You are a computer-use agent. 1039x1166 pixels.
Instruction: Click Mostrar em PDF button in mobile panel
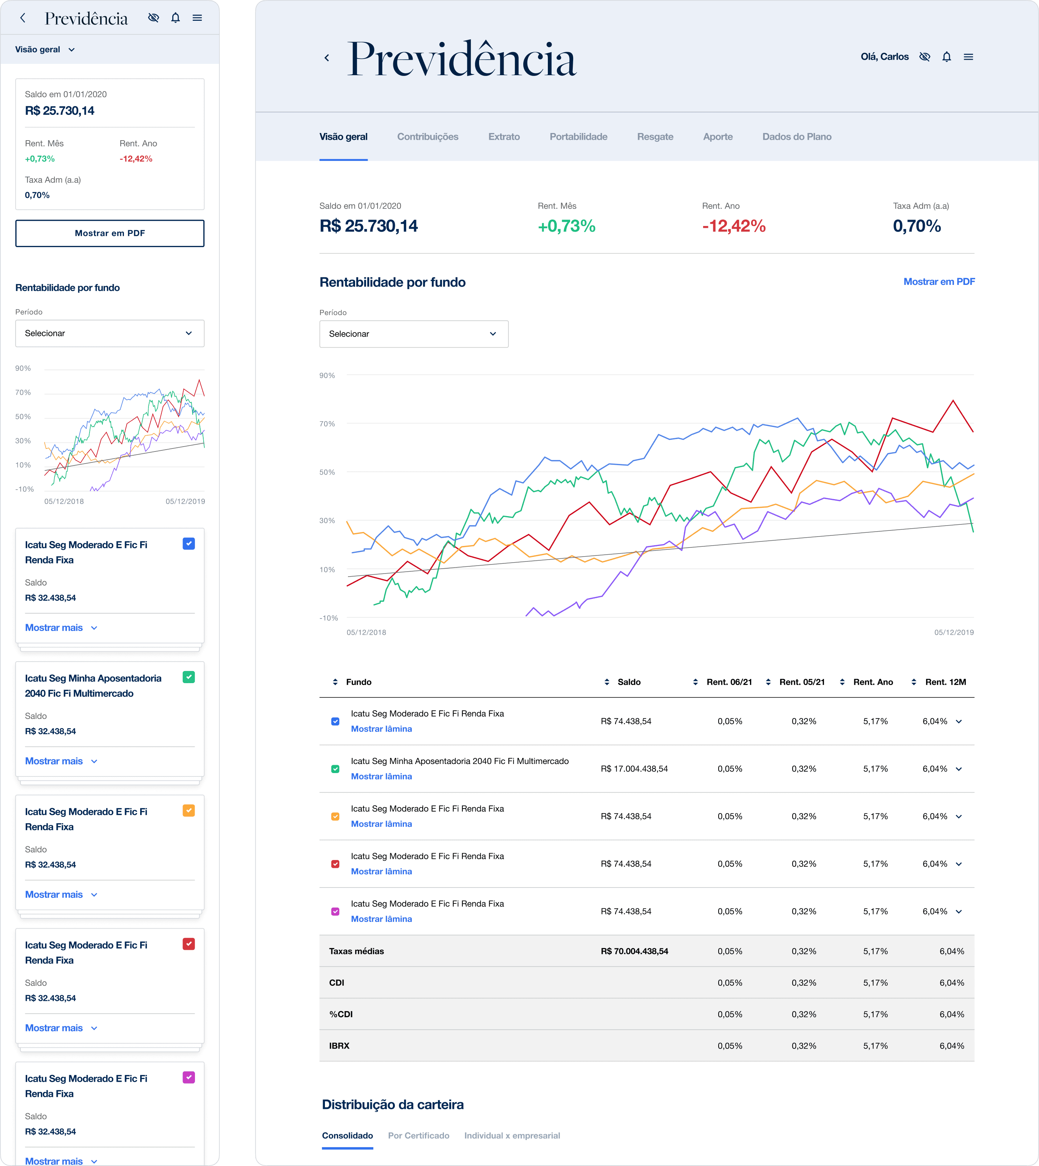[x=110, y=233]
